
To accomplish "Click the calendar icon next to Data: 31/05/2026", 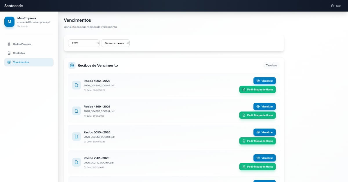I will pos(85,116).
